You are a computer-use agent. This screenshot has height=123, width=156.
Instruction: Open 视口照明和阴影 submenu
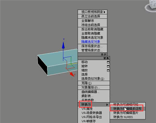(92, 12)
